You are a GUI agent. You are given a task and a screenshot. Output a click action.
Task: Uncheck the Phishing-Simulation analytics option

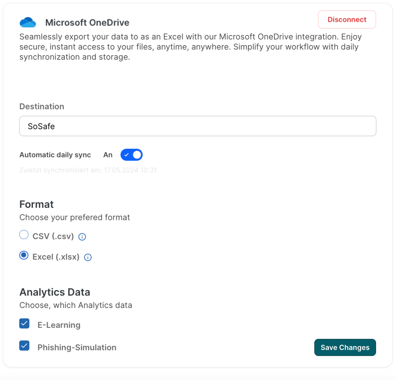click(24, 346)
